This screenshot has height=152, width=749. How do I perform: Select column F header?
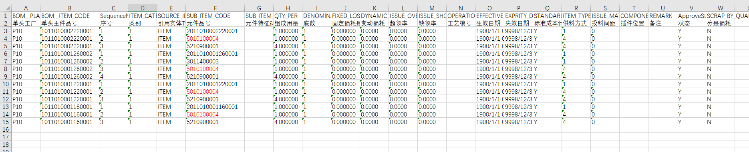pyautogui.click(x=215, y=8)
